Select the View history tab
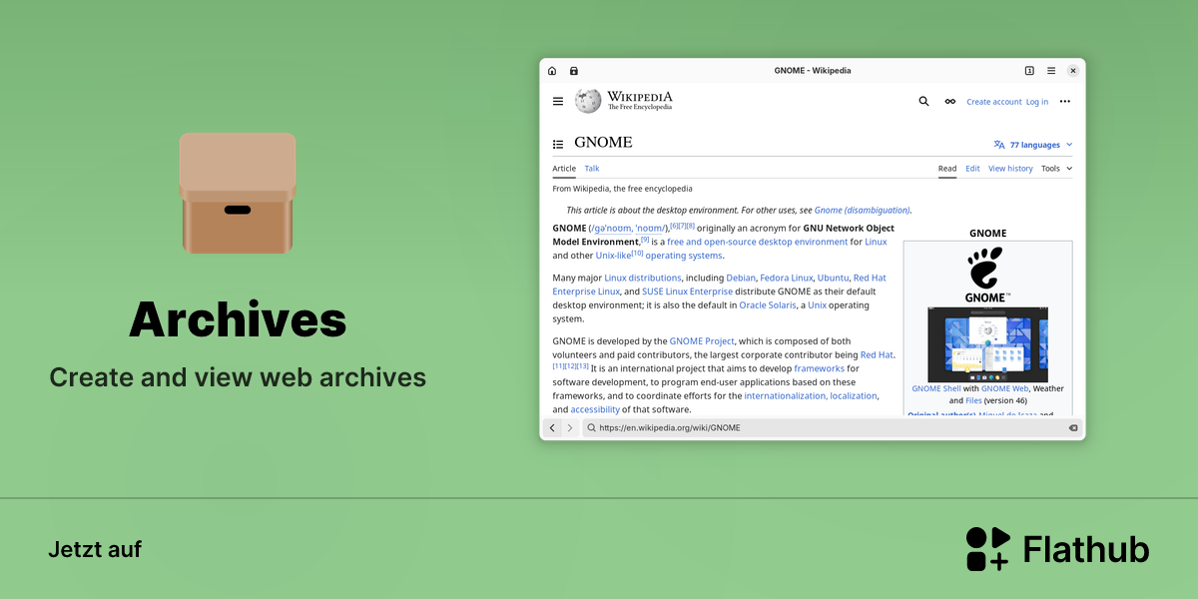1198x599 pixels. click(1010, 169)
